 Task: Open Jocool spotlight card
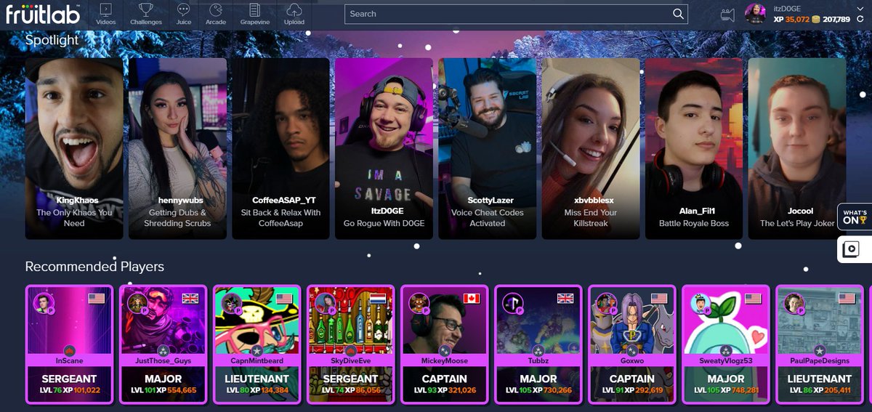[797, 149]
